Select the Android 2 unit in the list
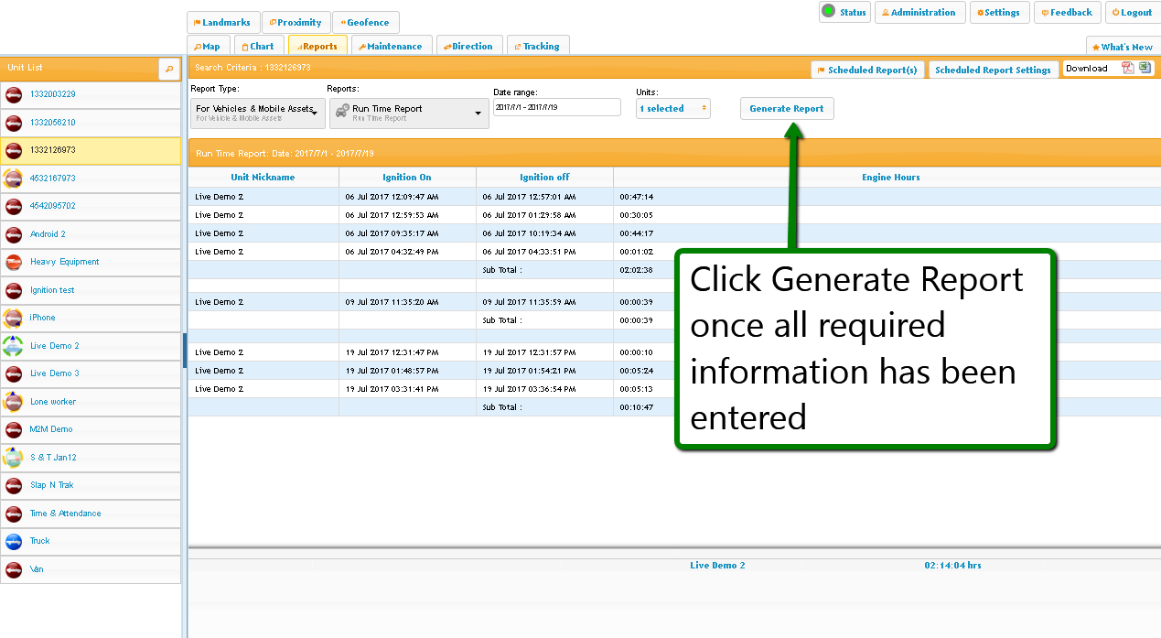This screenshot has width=1161, height=638. [91, 234]
